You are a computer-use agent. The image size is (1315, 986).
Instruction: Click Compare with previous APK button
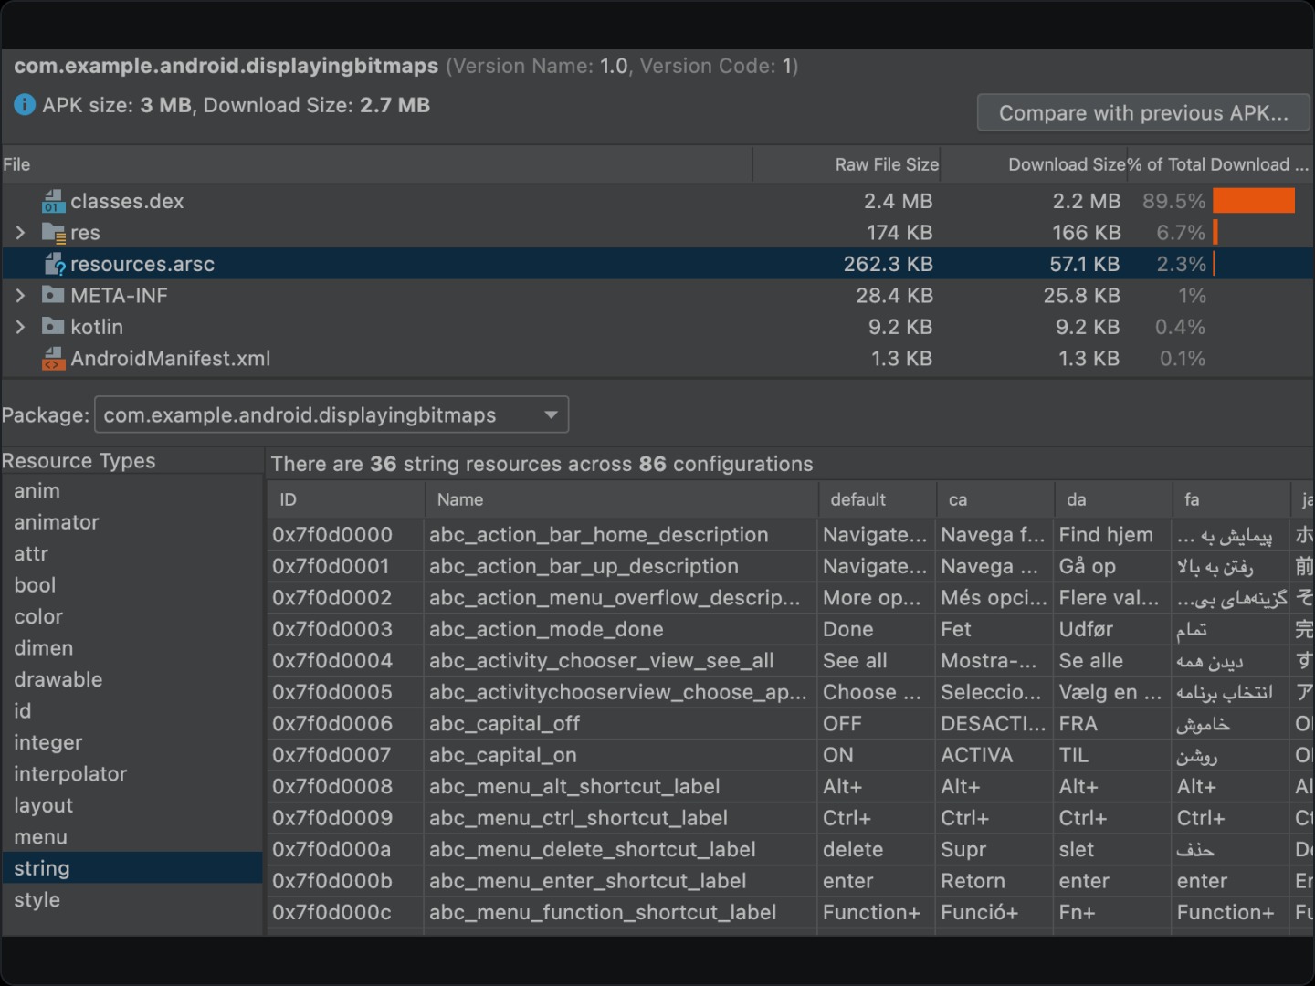coord(1143,113)
